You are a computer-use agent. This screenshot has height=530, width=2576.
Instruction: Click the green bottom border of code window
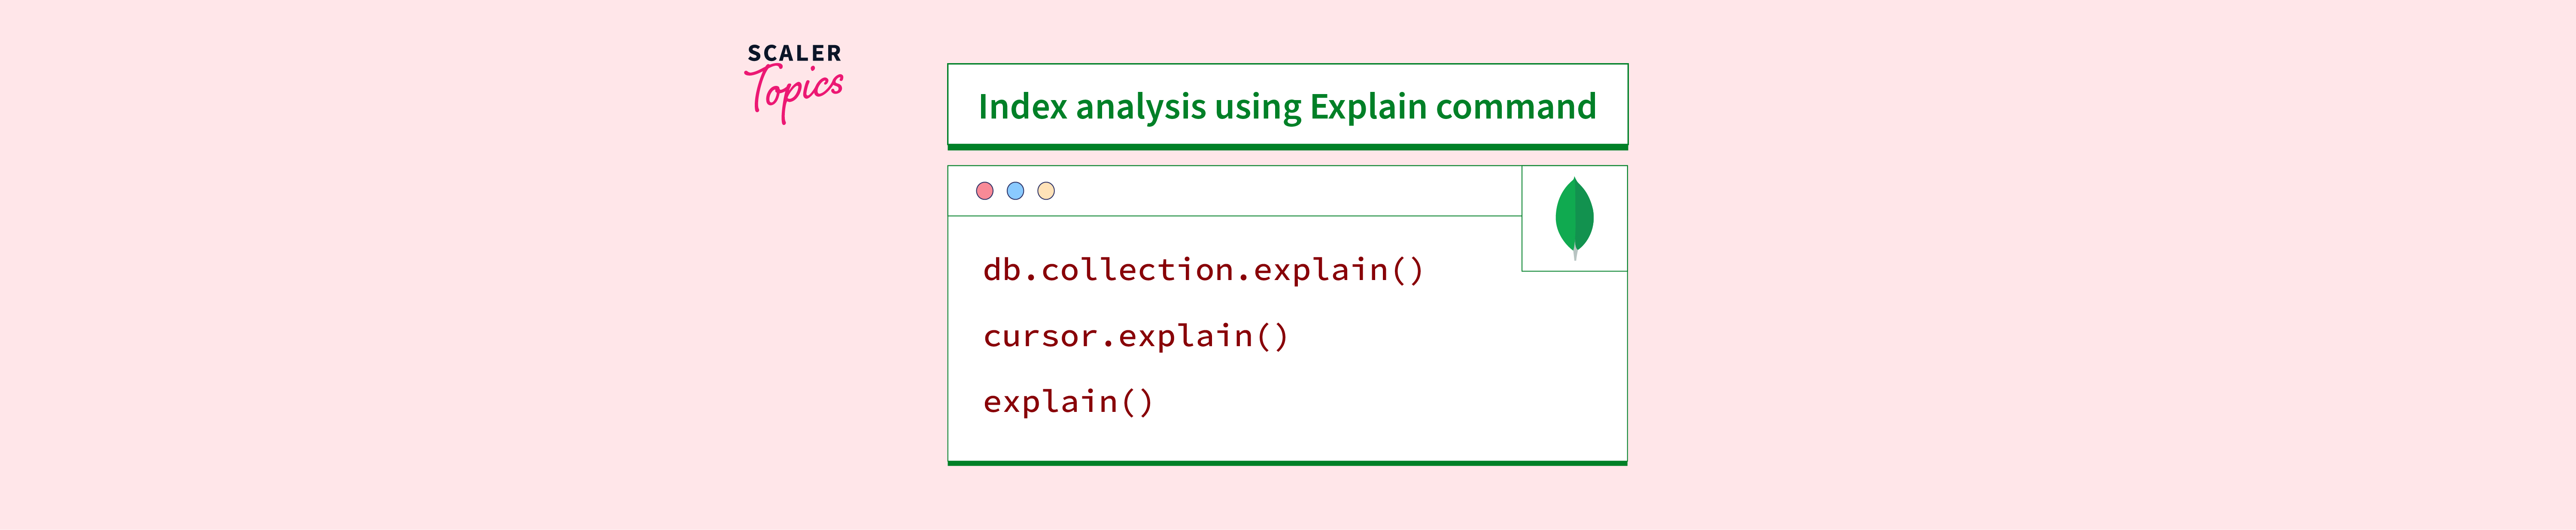tap(1287, 463)
